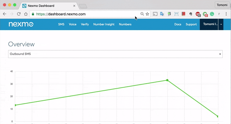Go to browser home via the house icon
This screenshot has height=124, width=231.
click(26, 14)
